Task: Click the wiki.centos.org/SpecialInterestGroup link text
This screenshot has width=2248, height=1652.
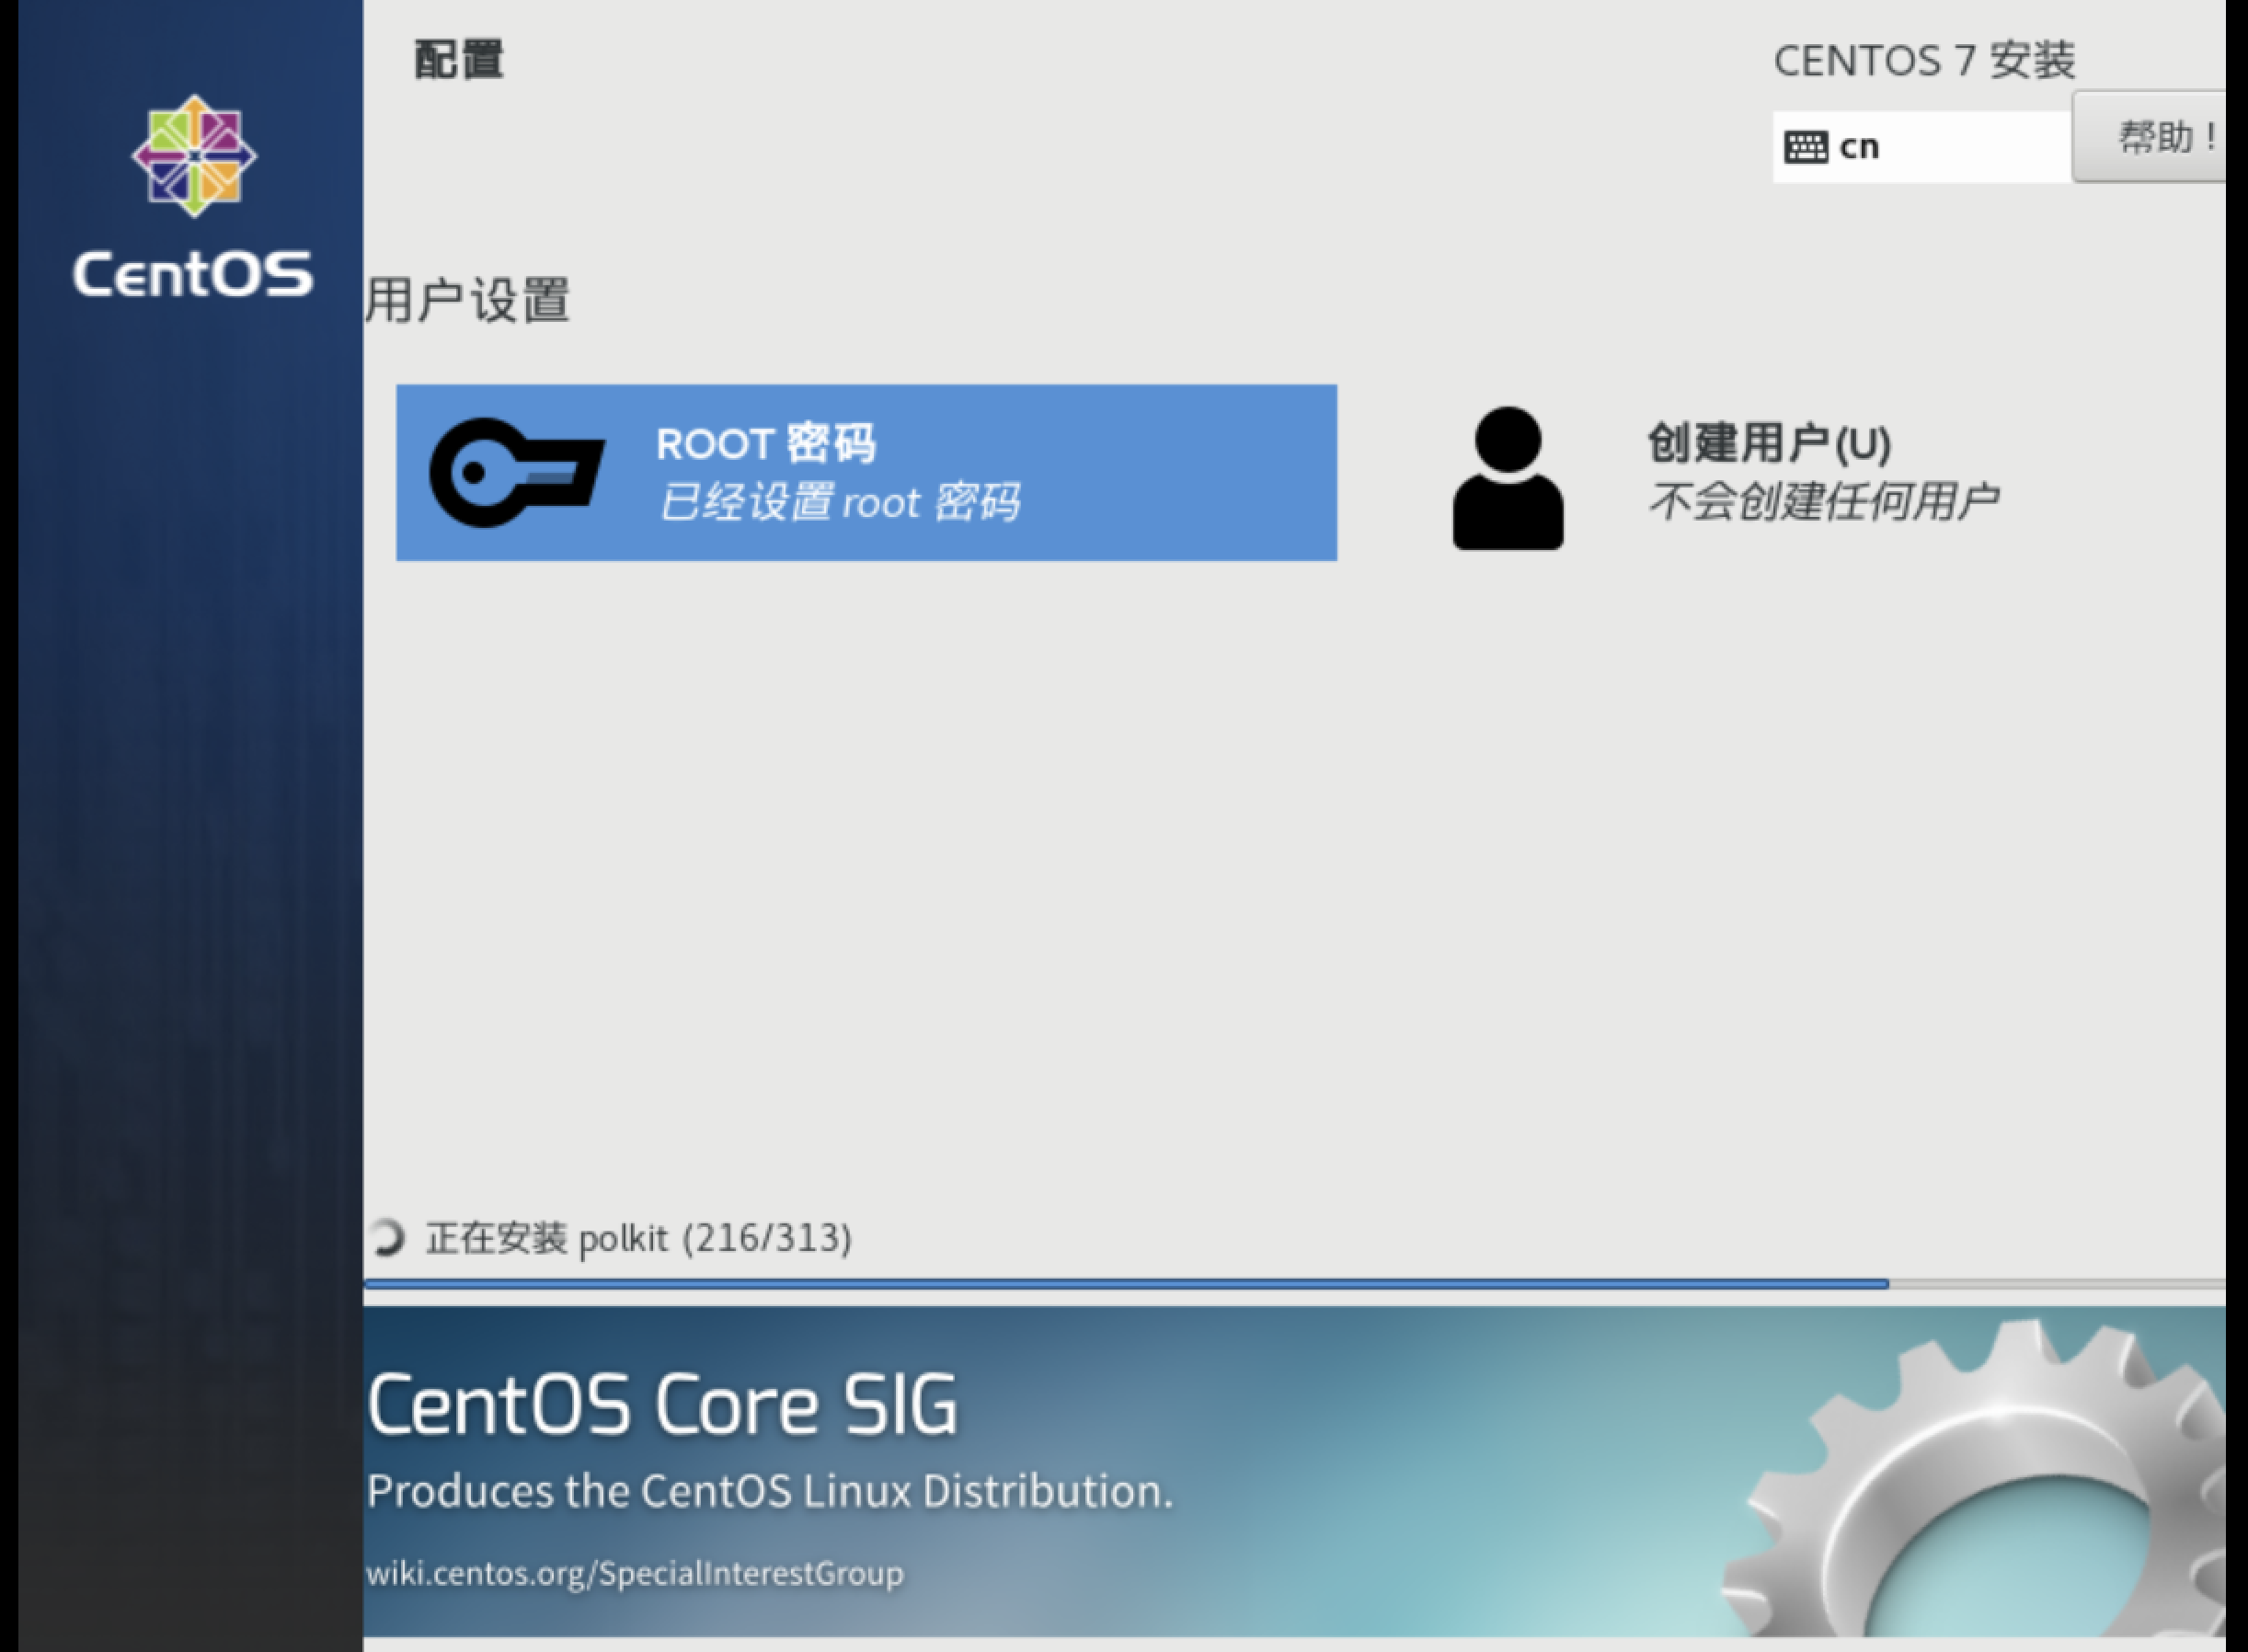Action: 634,1573
